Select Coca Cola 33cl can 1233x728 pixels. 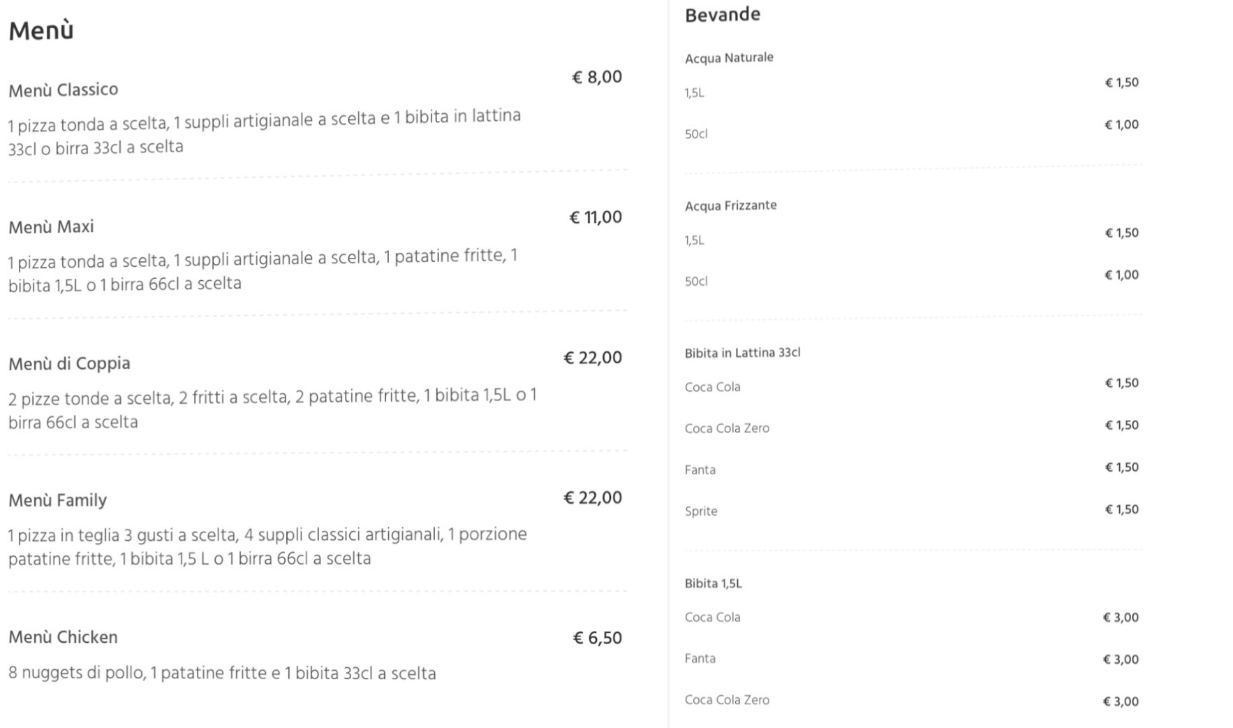[712, 387]
